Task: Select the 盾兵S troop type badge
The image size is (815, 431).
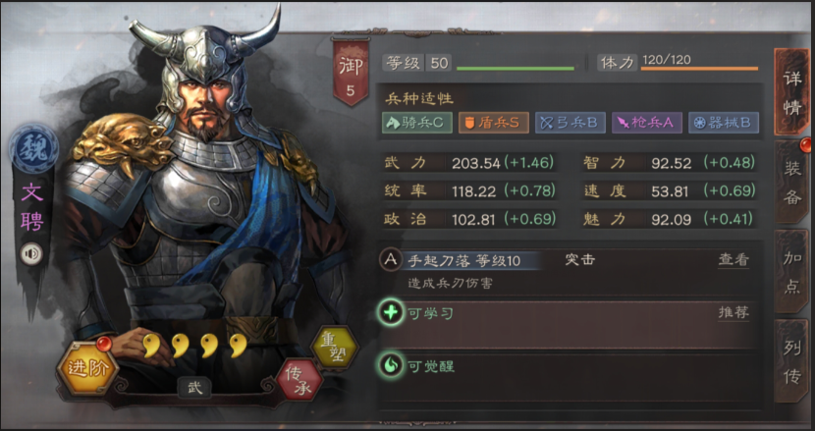Action: point(494,123)
